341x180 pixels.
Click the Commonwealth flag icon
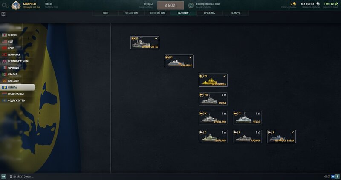[x=4, y=100]
